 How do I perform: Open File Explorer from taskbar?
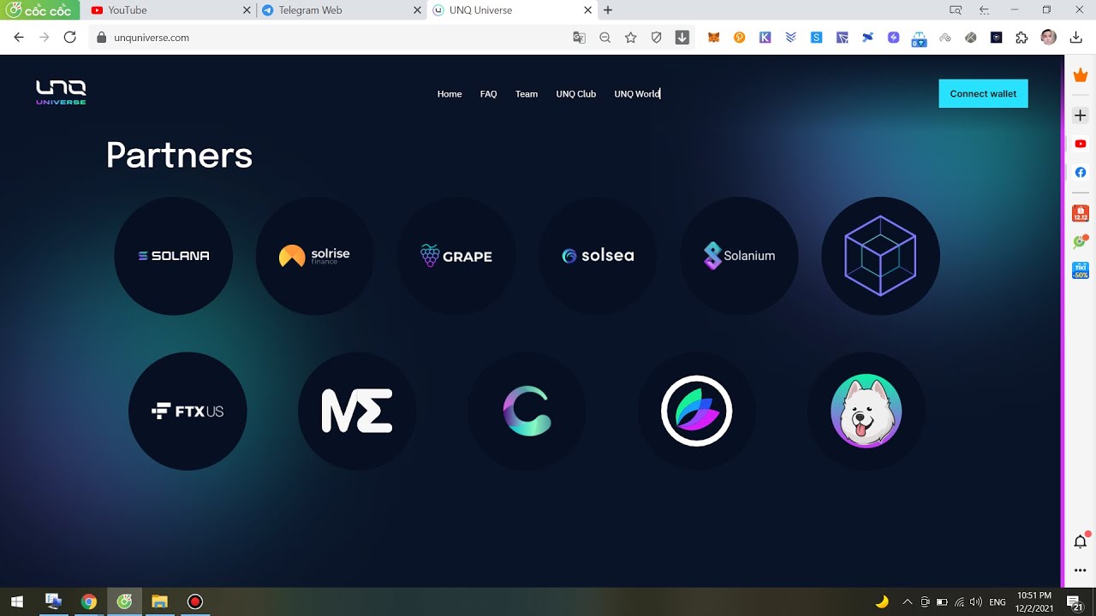click(159, 601)
